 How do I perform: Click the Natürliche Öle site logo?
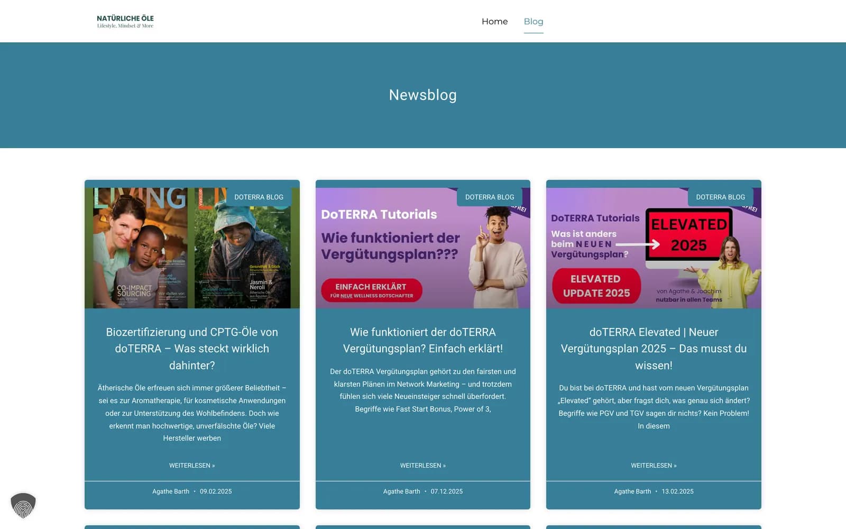point(125,21)
